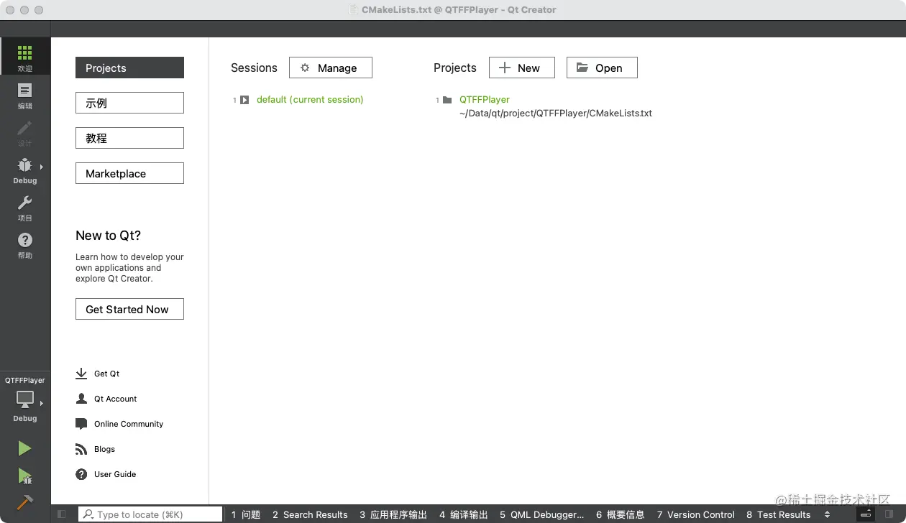This screenshot has height=523, width=906.
Task: Open the Online Community link
Action: pyautogui.click(x=129, y=424)
